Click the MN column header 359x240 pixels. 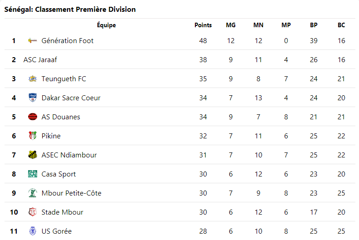pos(258,25)
